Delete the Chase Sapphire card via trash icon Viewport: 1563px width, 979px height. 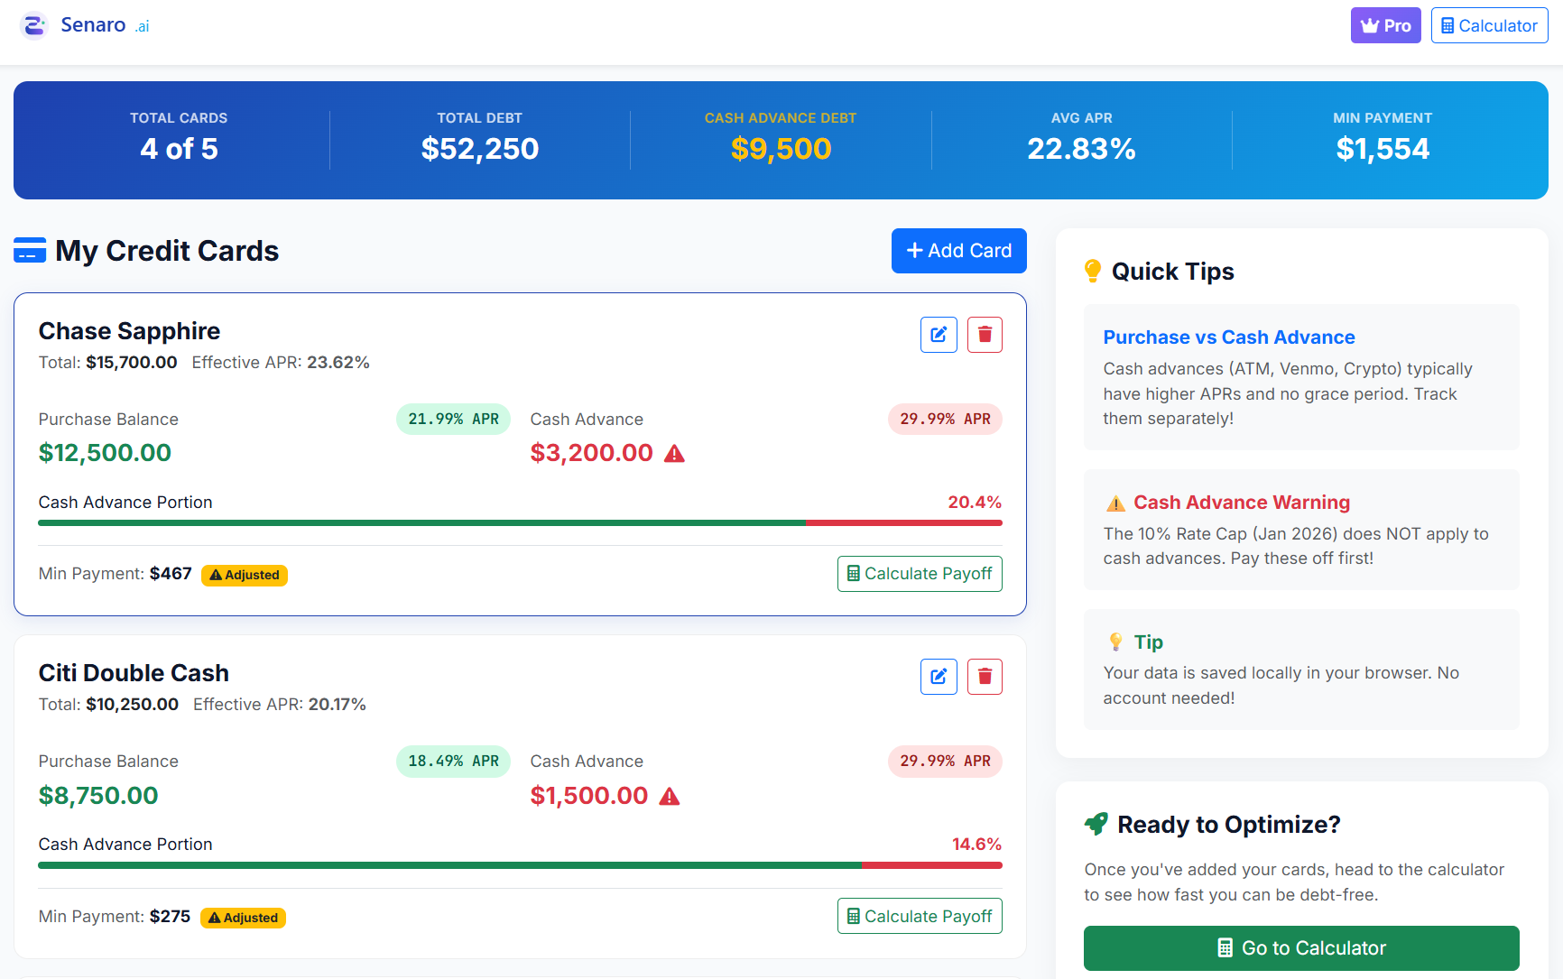[x=985, y=334]
